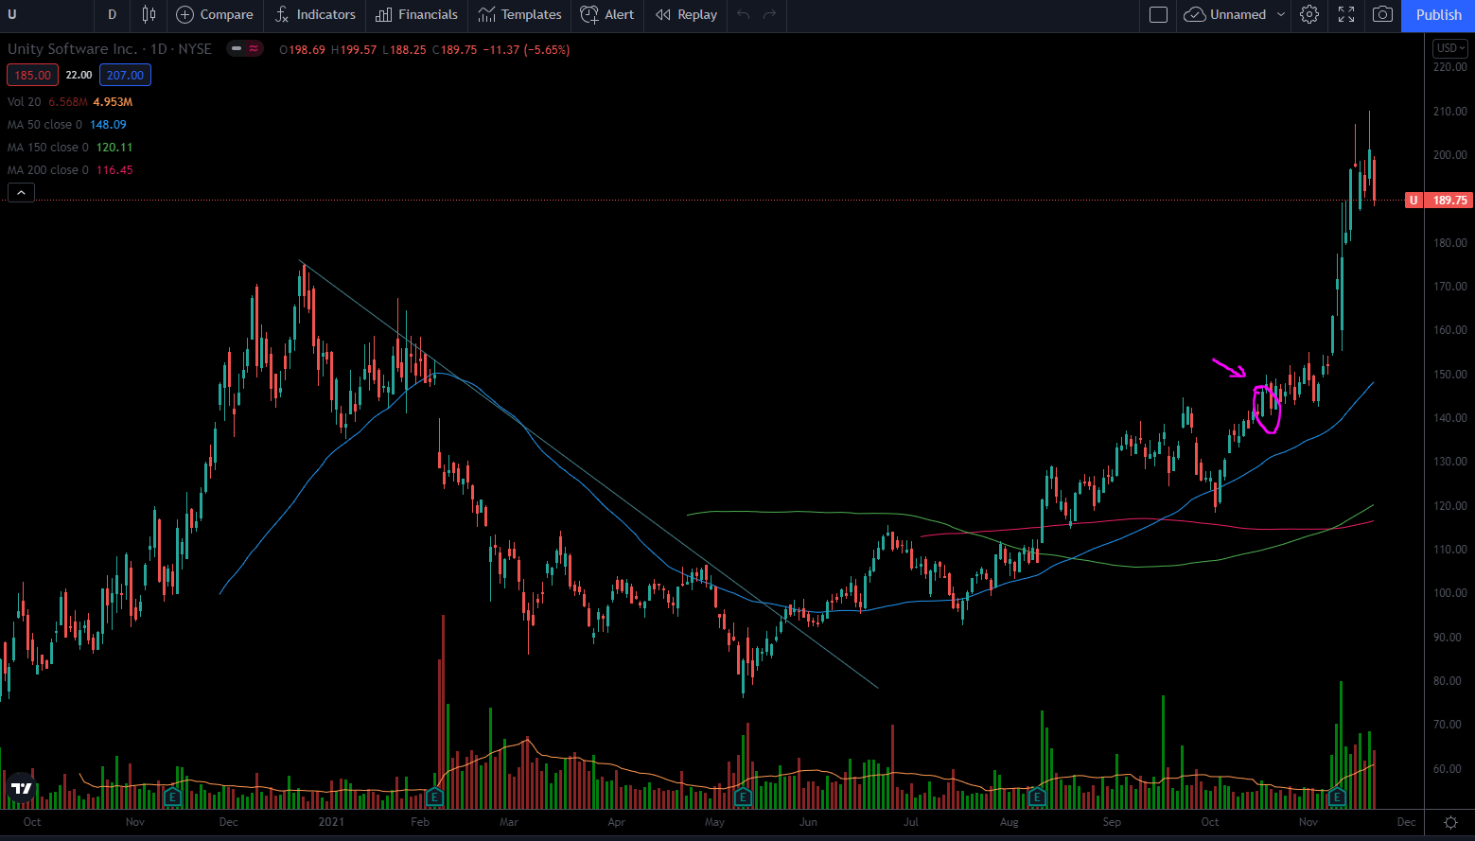Toggle the market status pill beside NYSE

(x=244, y=49)
